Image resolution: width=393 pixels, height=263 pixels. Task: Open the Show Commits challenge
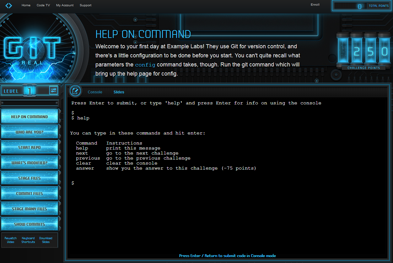click(x=30, y=224)
